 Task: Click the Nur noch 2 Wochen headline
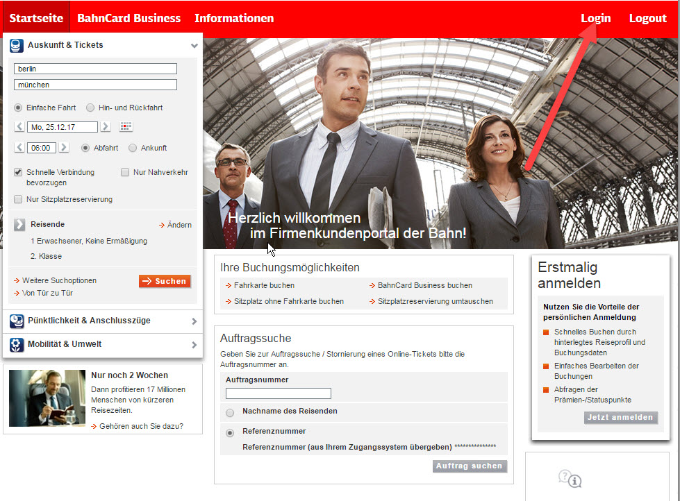(x=130, y=375)
